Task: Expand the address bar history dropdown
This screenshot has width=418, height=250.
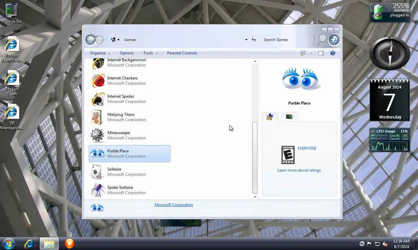Action: coord(246,40)
